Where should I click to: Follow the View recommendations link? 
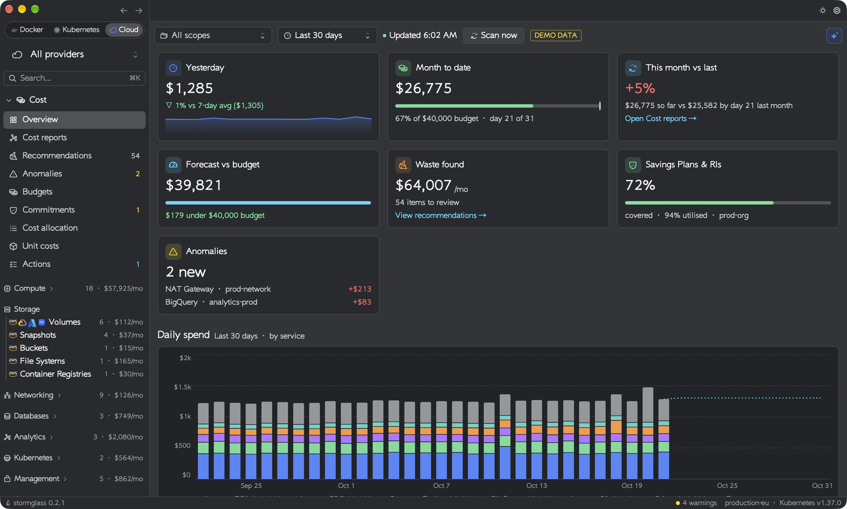[441, 216]
